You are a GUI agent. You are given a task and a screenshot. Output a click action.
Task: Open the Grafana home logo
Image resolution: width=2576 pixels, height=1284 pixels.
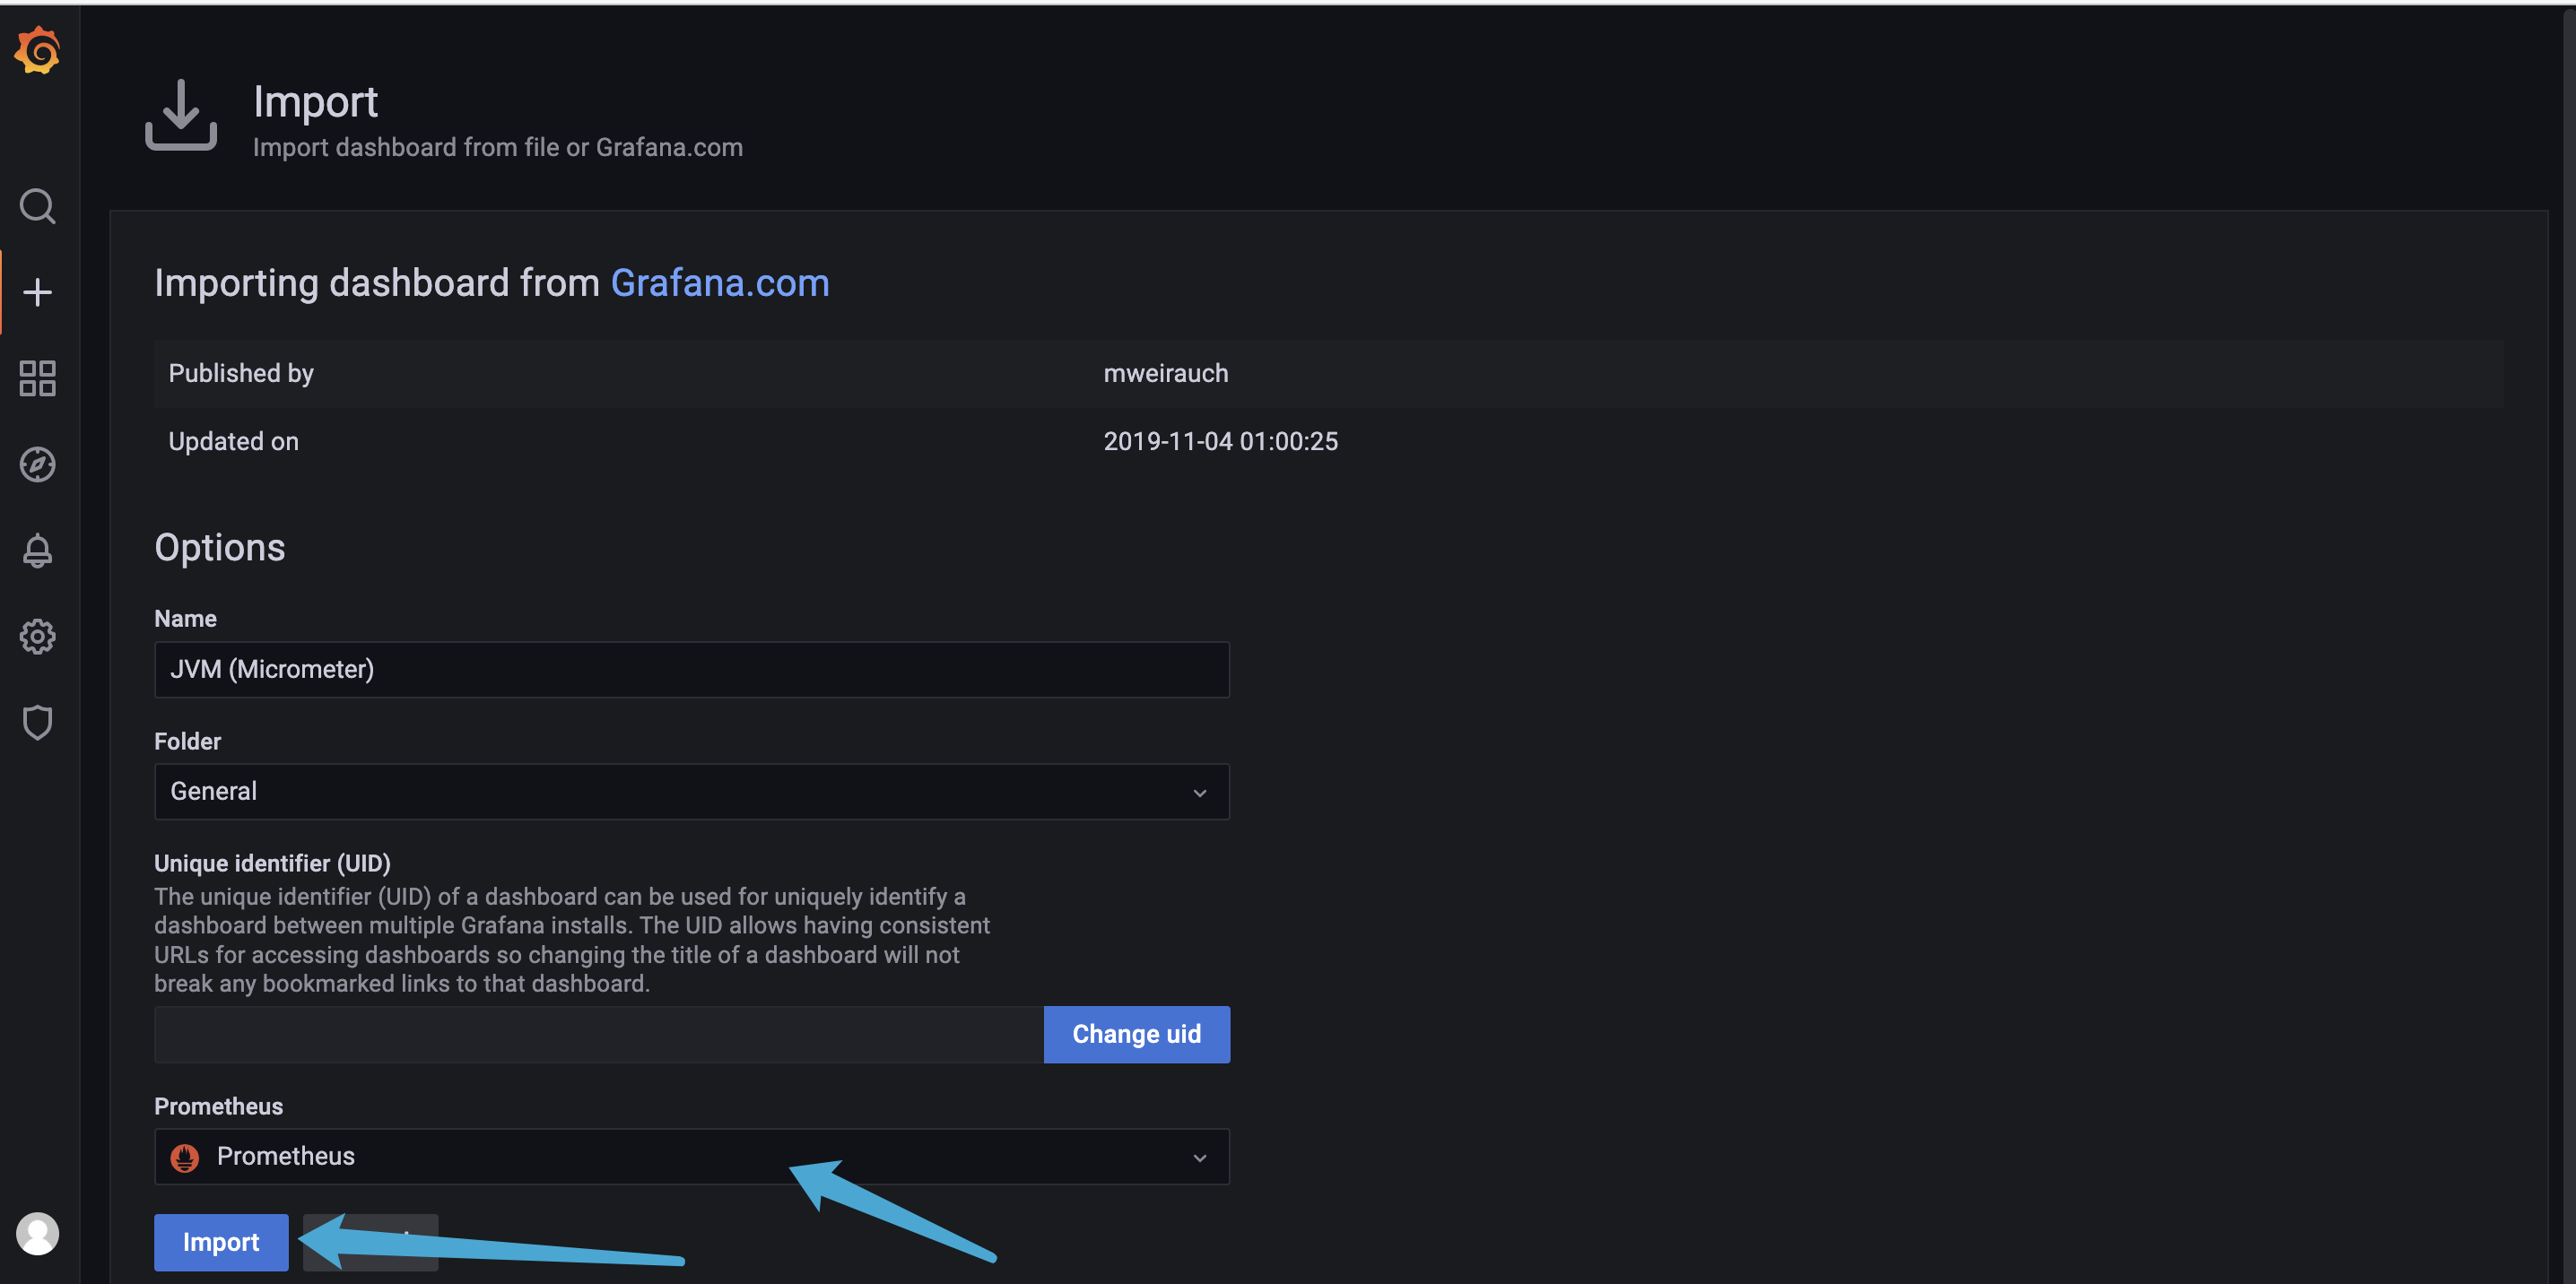point(38,50)
